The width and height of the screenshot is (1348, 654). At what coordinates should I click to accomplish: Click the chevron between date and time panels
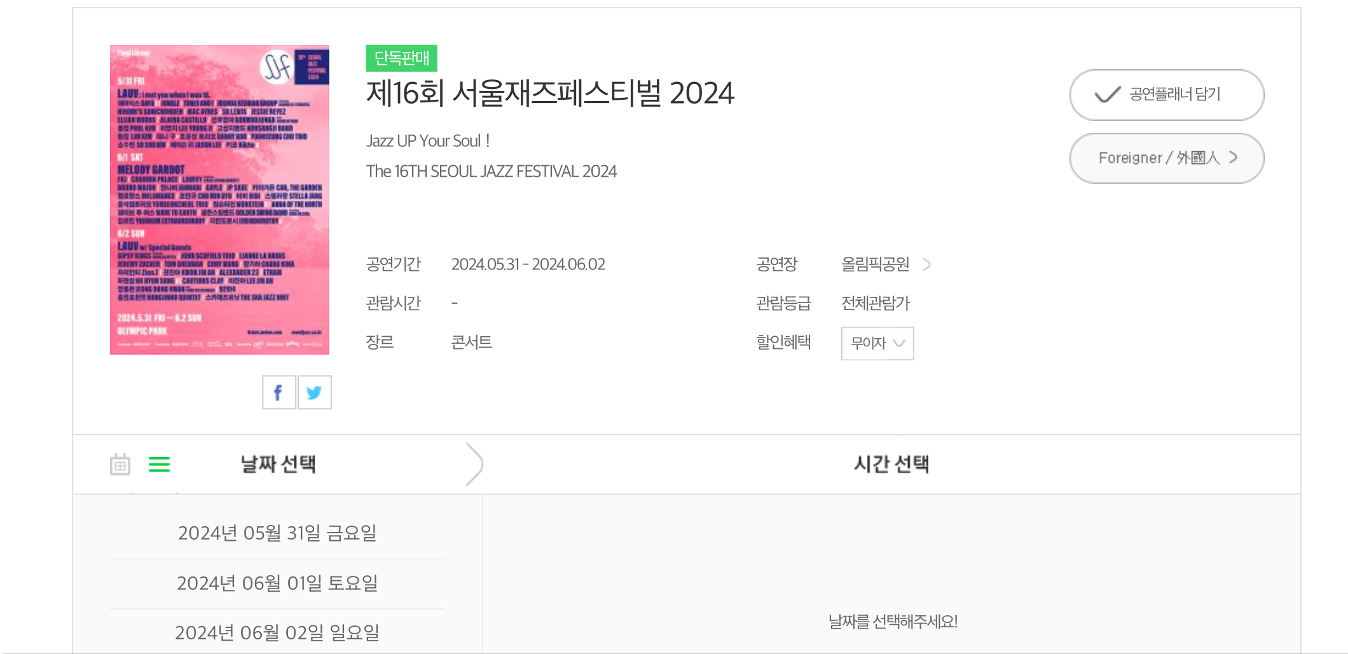475,465
